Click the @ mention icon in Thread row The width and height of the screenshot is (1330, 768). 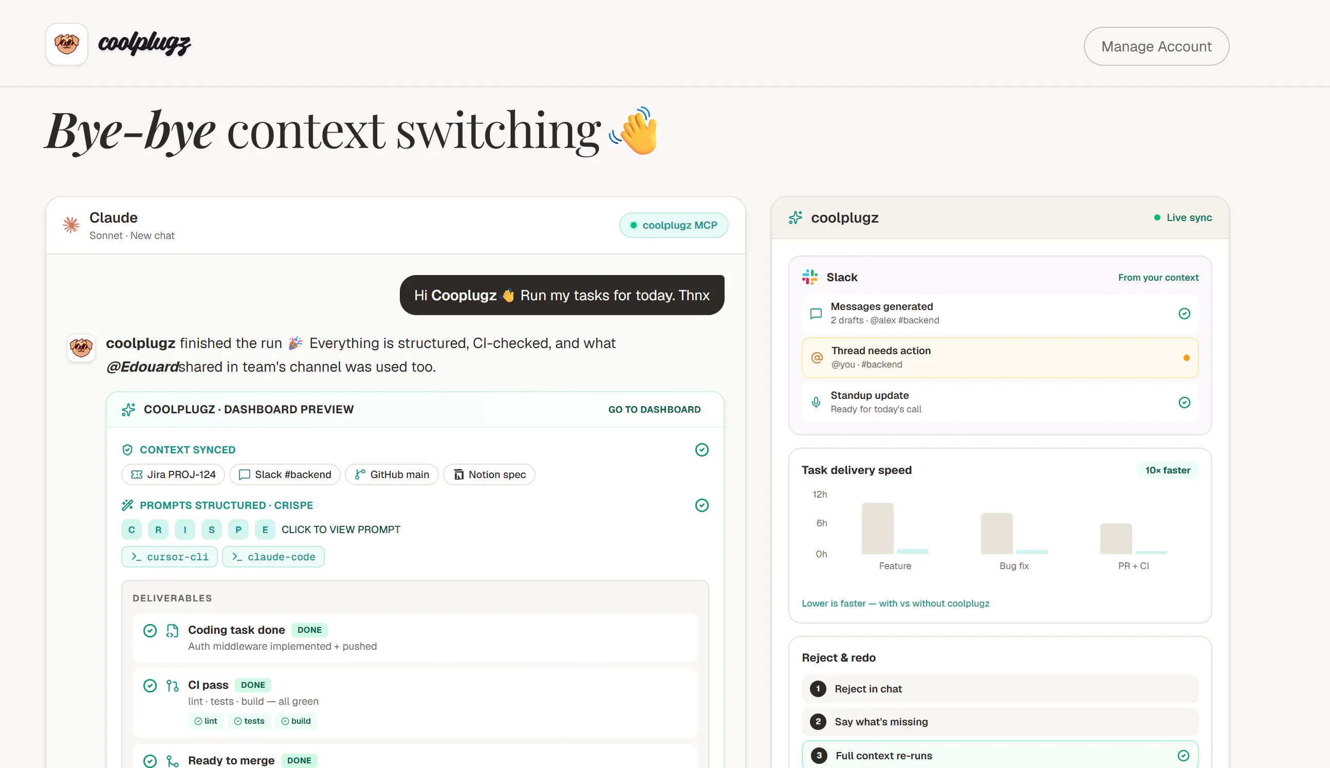817,358
